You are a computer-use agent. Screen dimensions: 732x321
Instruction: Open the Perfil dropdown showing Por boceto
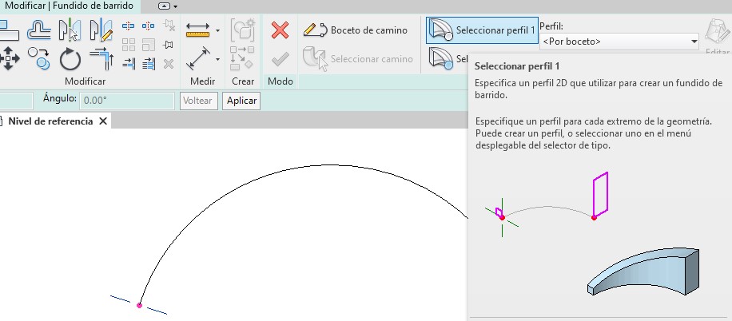coord(619,41)
